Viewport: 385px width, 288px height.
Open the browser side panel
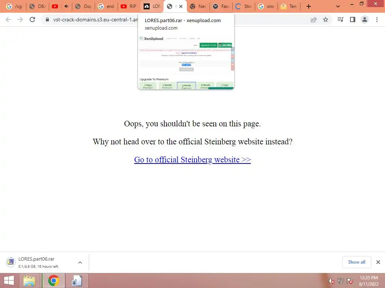pos(353,19)
